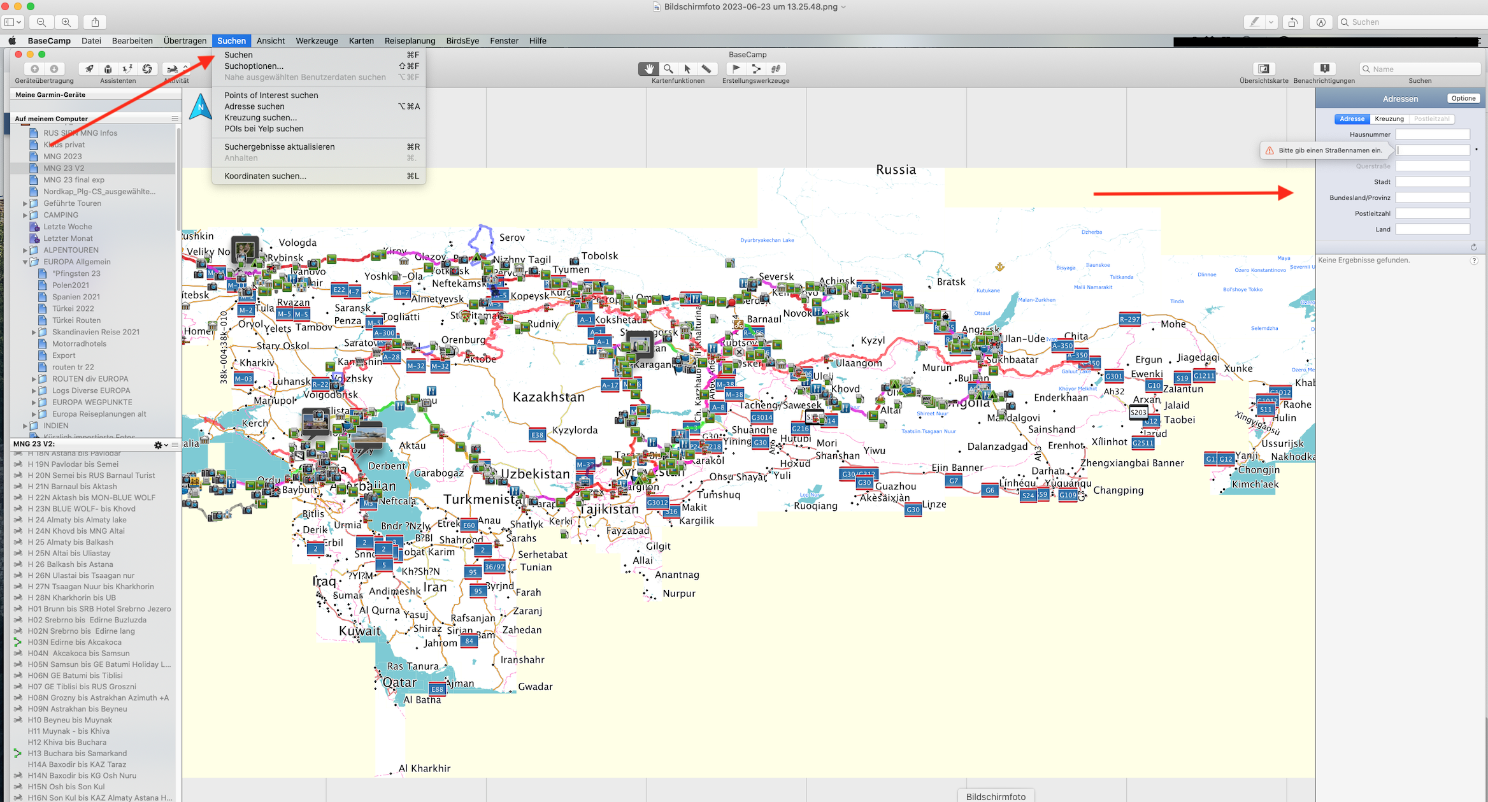Toggle the Übersichtskarte overview map
Screen dimensions: 1488x802
pos(1264,69)
